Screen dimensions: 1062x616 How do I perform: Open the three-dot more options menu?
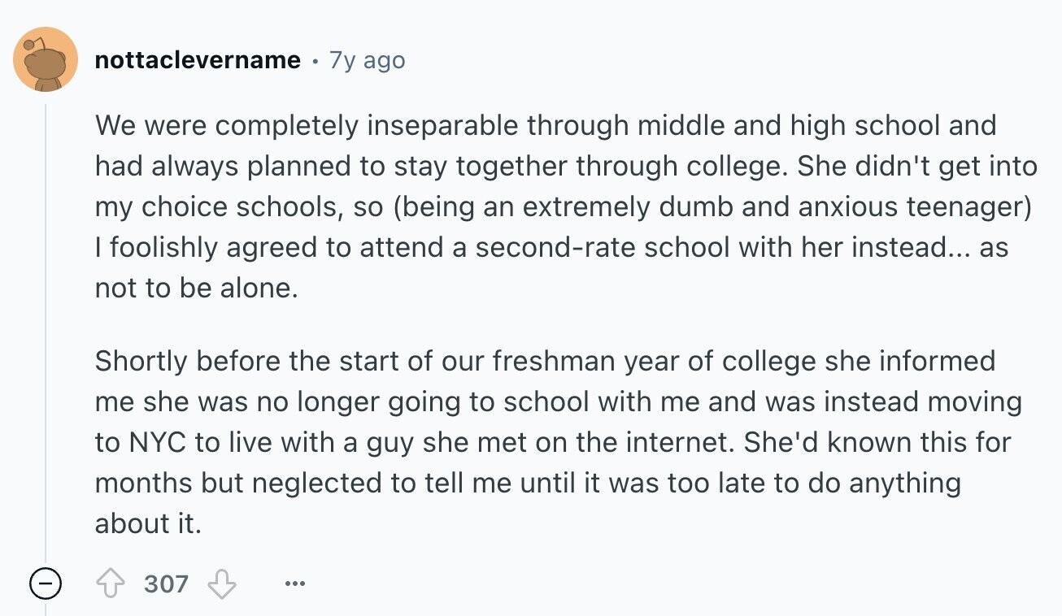click(296, 583)
